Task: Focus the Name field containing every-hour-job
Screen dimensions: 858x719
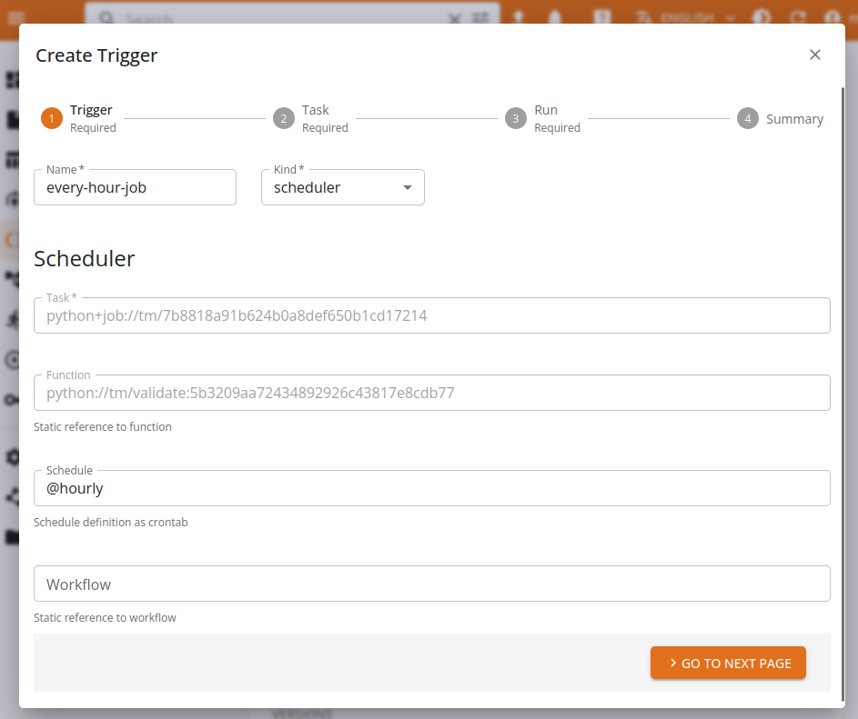Action: (x=135, y=188)
